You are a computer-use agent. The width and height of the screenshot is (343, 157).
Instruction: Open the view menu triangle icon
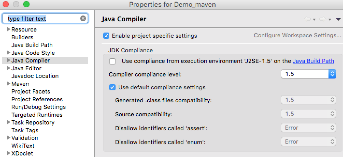tap(338, 19)
